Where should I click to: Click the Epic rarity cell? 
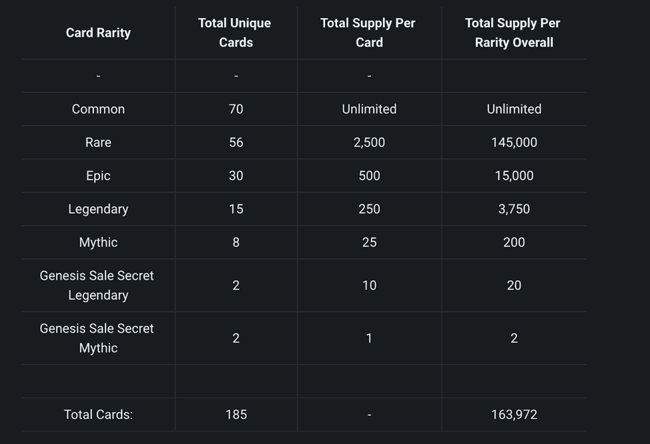pos(98,176)
